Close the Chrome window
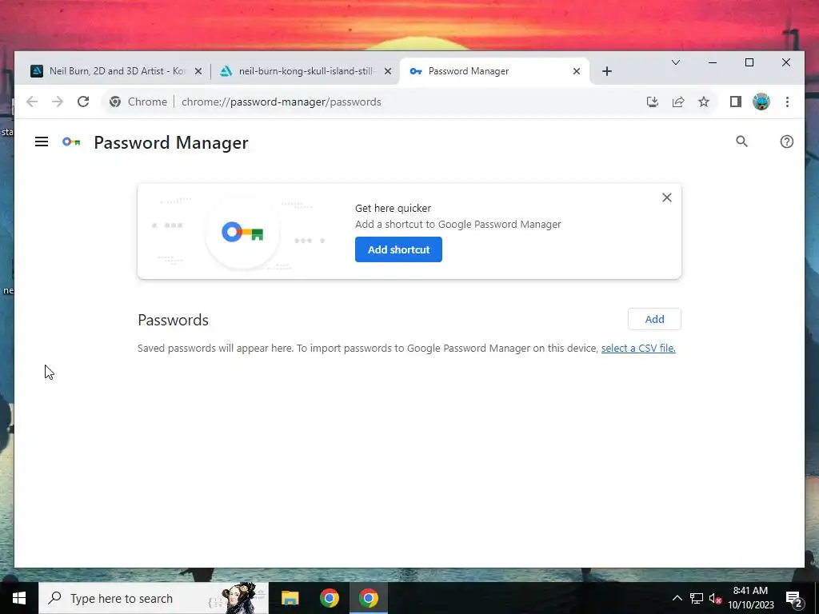The image size is (819, 614). (786, 62)
